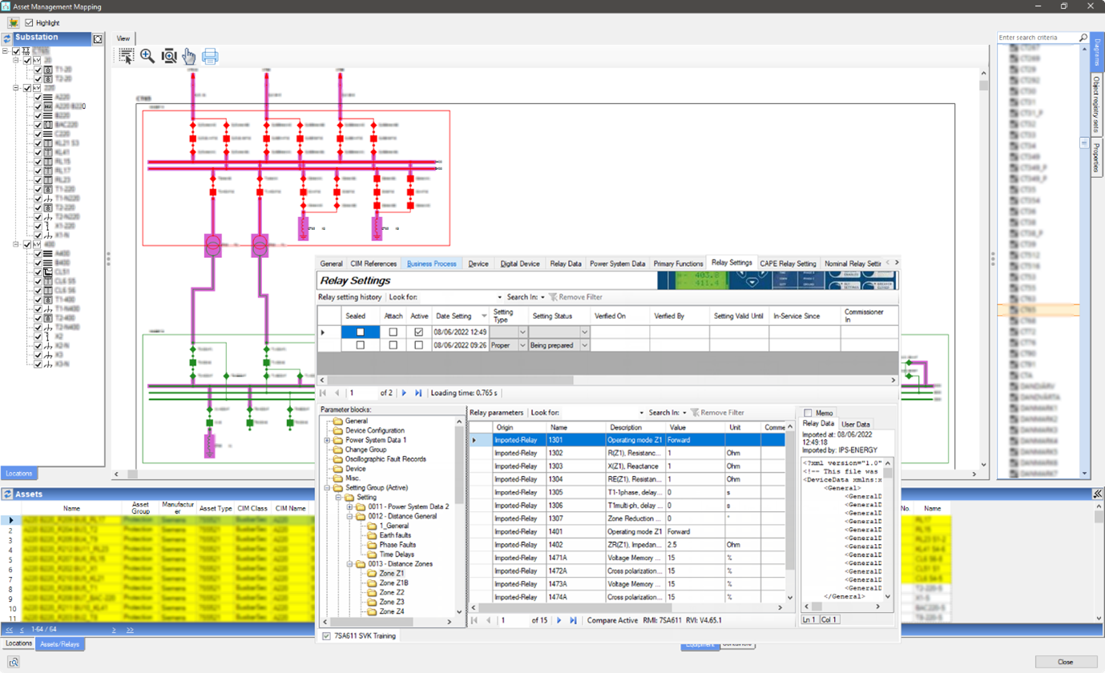The width and height of the screenshot is (1105, 673).
Task: Uncheck T1-20 in Substation tree
Action: [38, 70]
